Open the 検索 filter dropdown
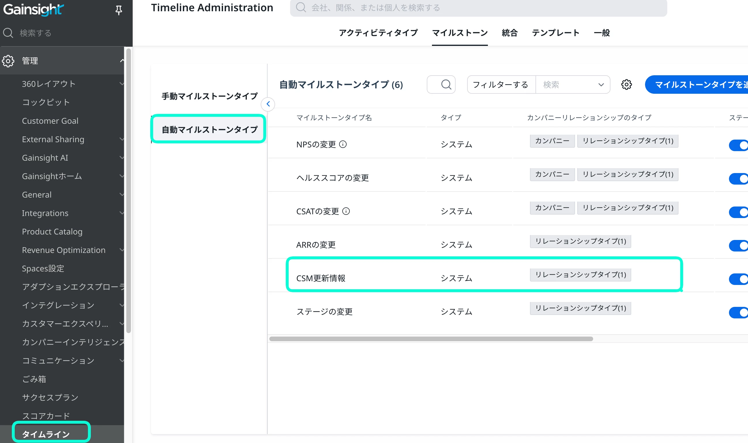Viewport: 748px width, 443px height. pos(573,85)
